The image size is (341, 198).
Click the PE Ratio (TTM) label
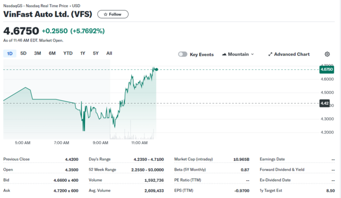(x=187, y=180)
